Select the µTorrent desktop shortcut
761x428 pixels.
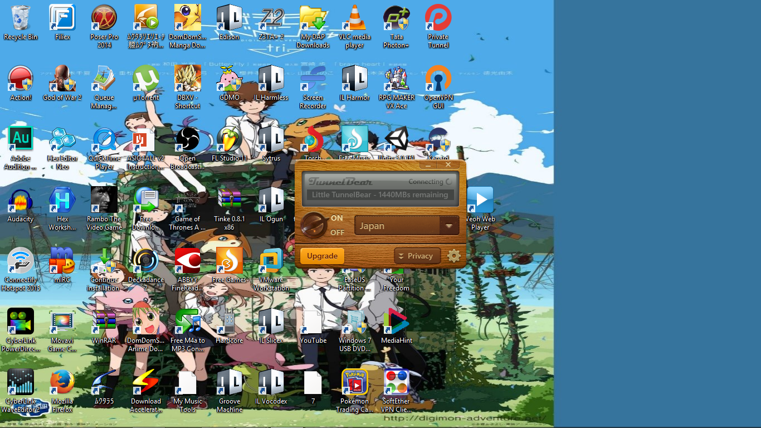(x=146, y=84)
